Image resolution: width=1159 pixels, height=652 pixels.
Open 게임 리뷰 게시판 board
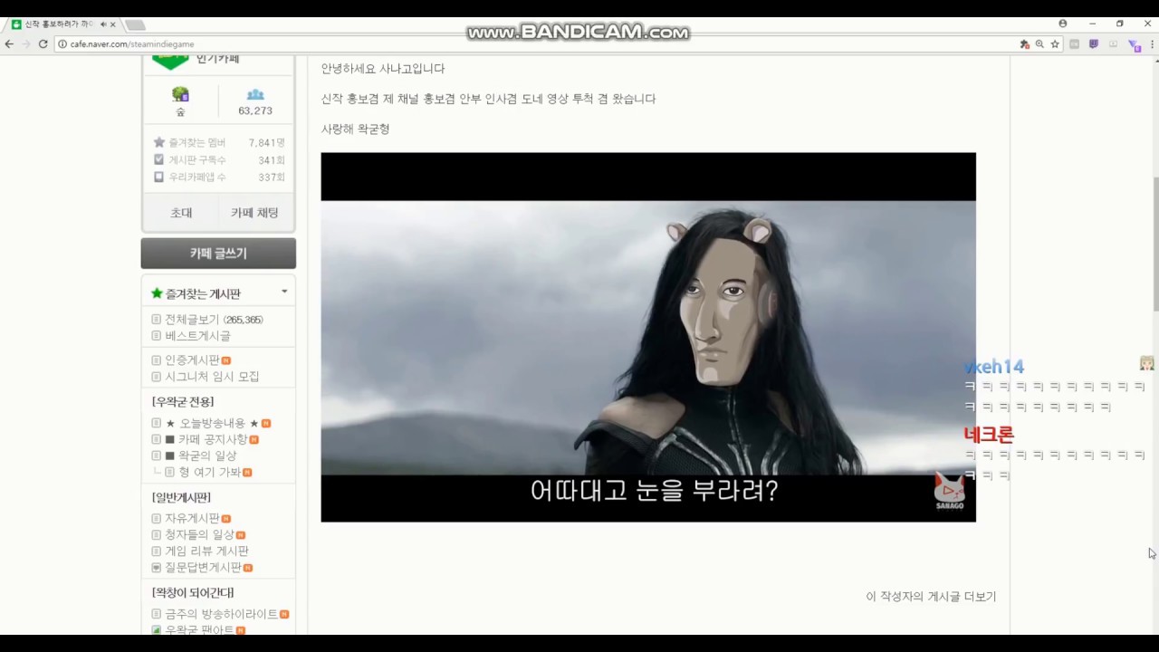pyautogui.click(x=206, y=551)
